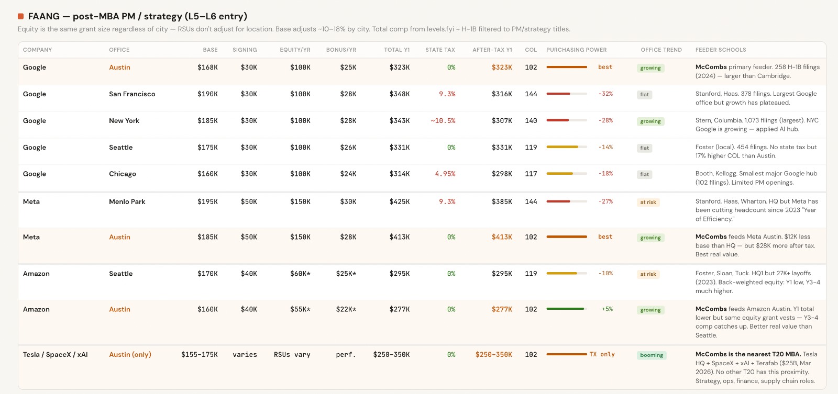The height and width of the screenshot is (394, 838).
Task: Click the Purchasing Power column header
Action: (576, 50)
